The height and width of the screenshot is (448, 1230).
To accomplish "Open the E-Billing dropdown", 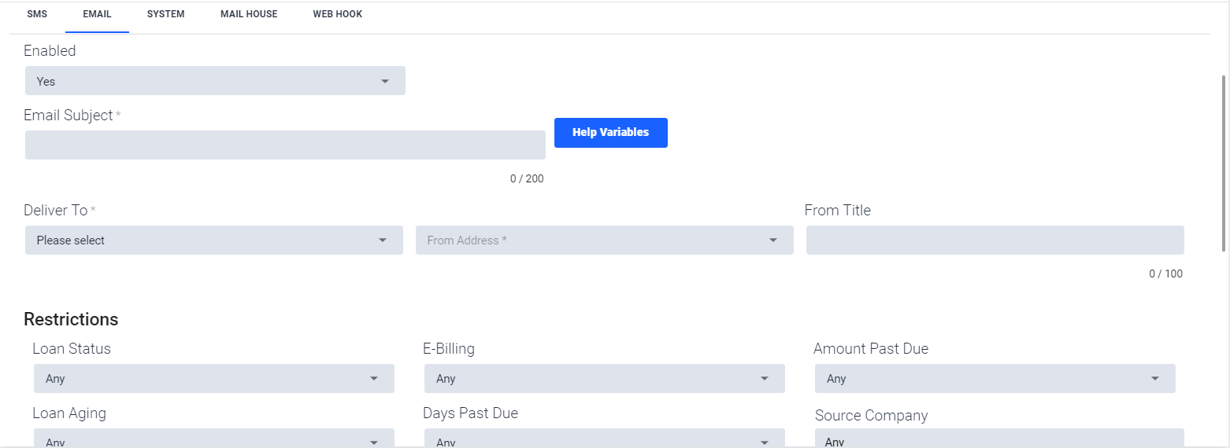I will [x=605, y=379].
